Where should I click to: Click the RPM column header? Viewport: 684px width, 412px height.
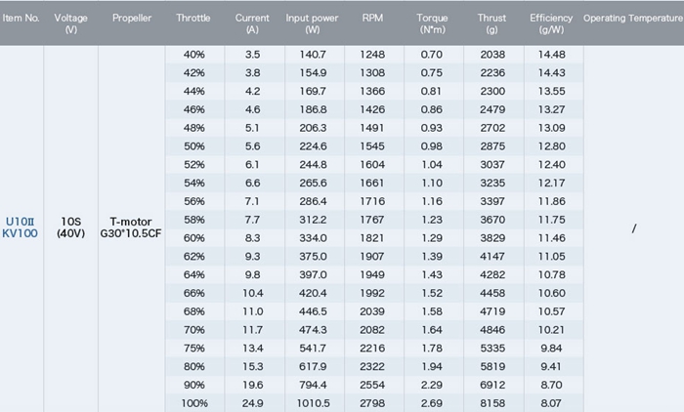pyautogui.click(x=372, y=19)
